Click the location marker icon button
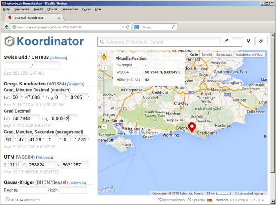This screenshot has height=205, width=276. pyautogui.click(x=248, y=41)
